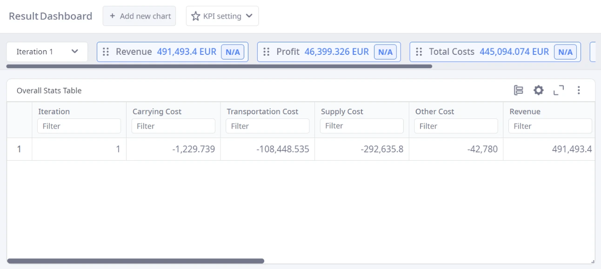This screenshot has width=601, height=269.
Task: Click the Supply Cost column header
Action: pyautogui.click(x=342, y=112)
